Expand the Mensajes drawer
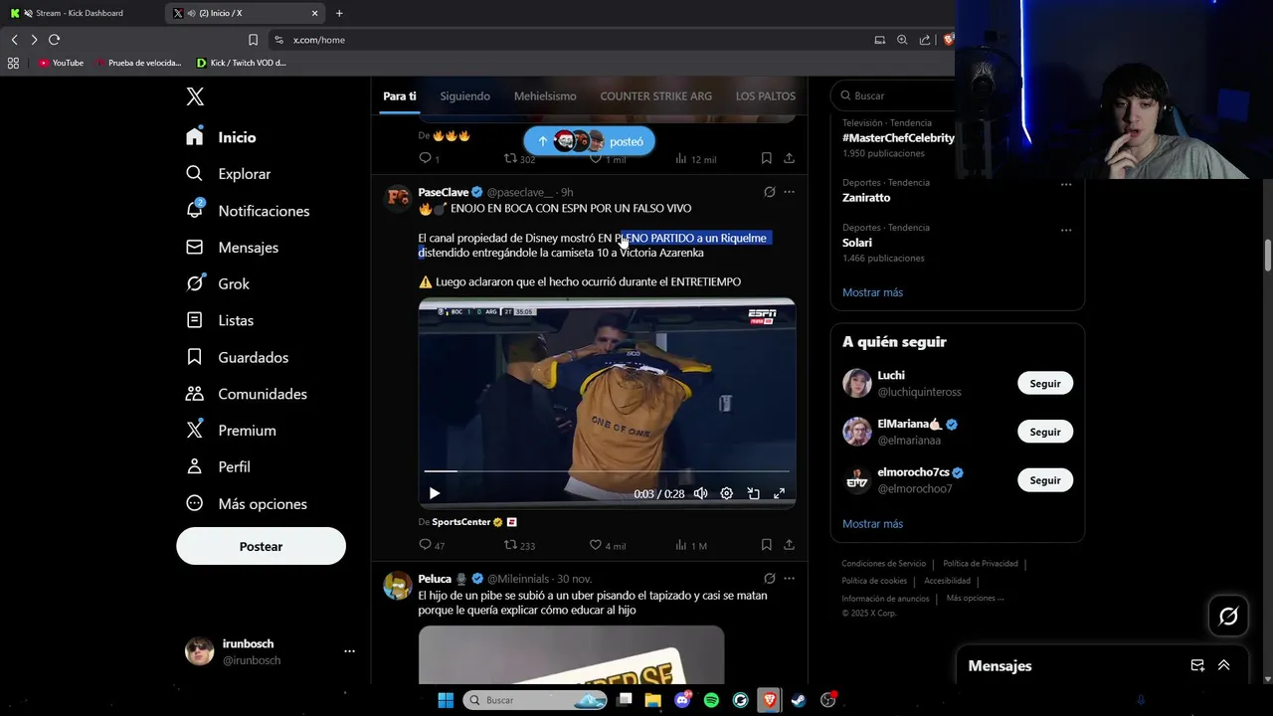This screenshot has width=1273, height=716. tap(1223, 665)
